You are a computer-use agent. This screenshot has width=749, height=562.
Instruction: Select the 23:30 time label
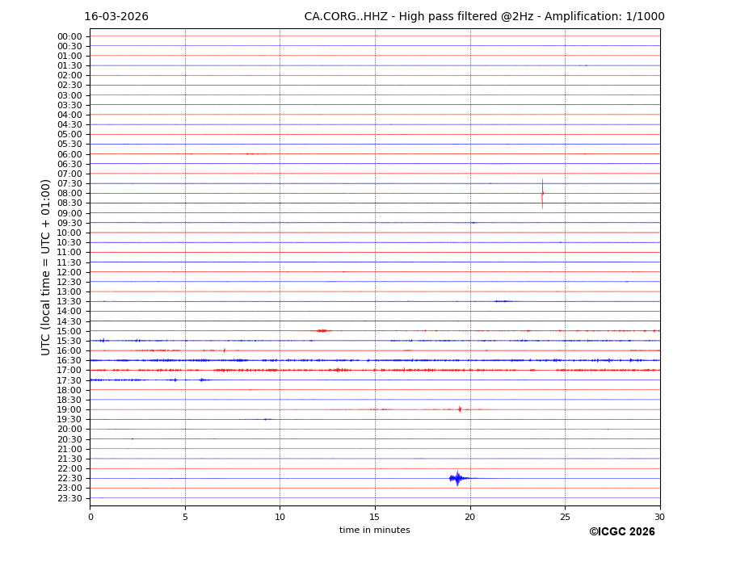(x=69, y=498)
